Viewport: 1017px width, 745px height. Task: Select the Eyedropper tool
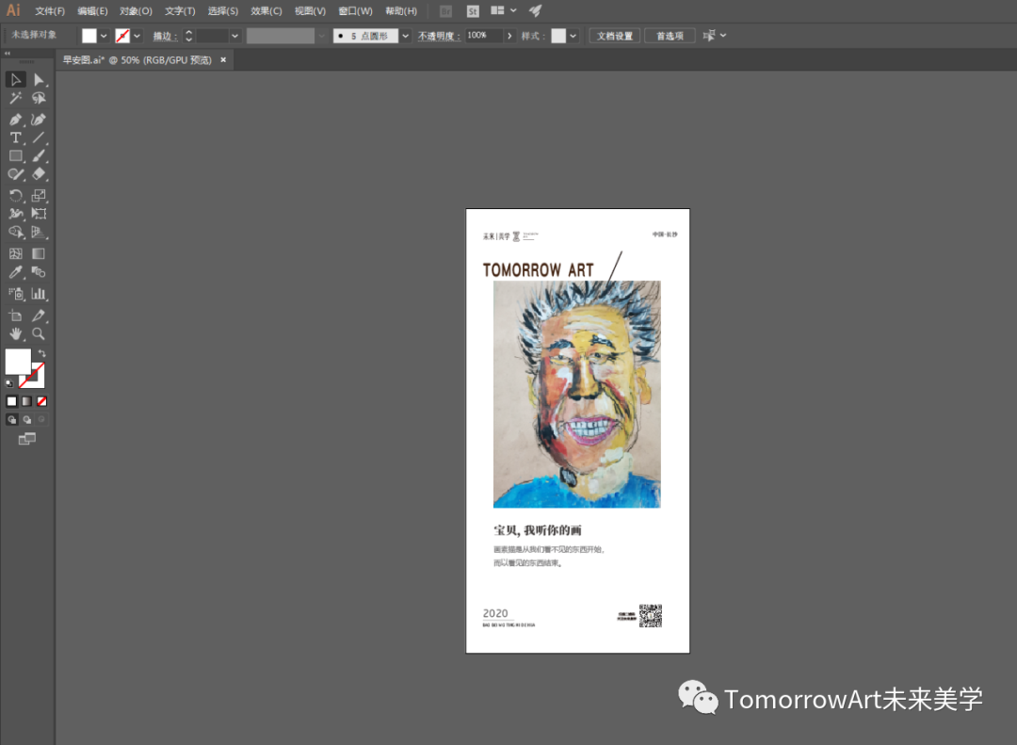pos(16,272)
